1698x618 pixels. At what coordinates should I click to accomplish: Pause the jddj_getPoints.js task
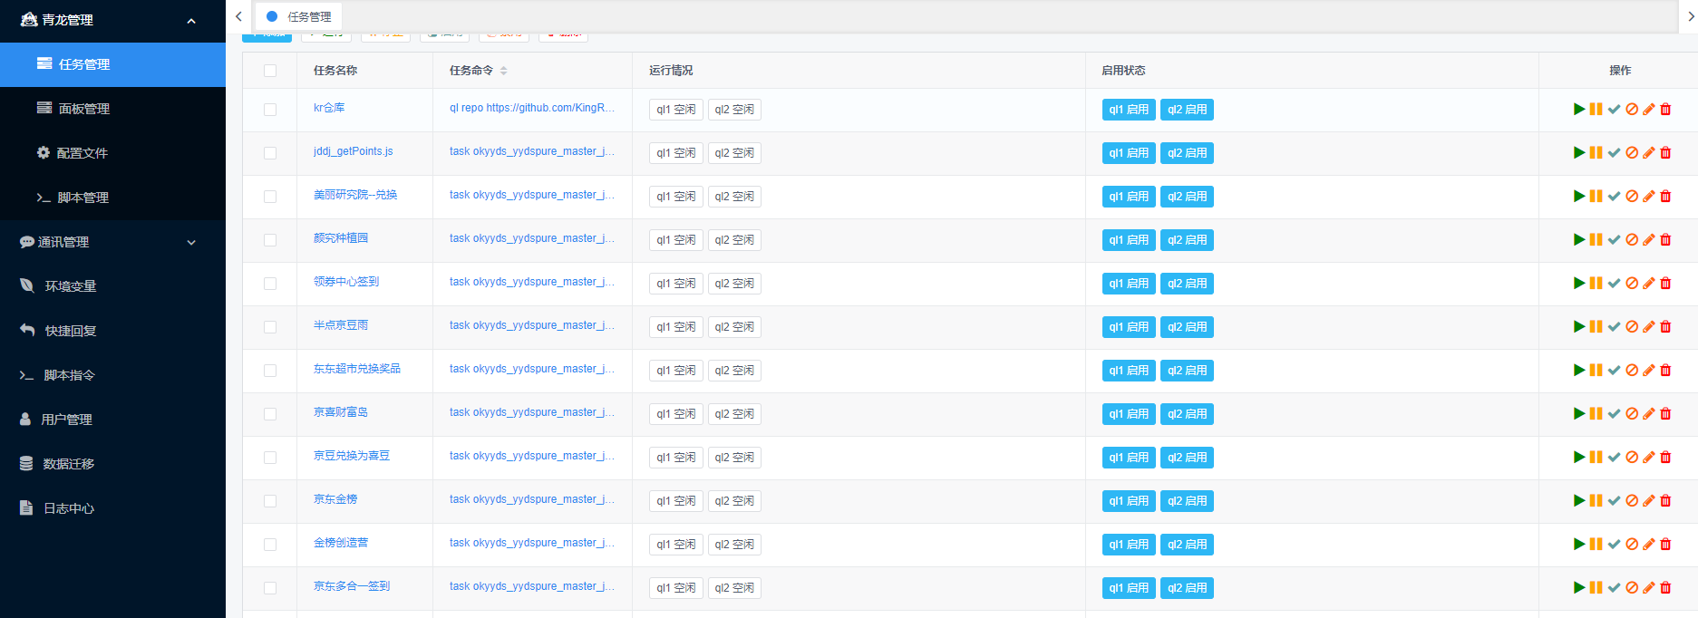pos(1596,152)
